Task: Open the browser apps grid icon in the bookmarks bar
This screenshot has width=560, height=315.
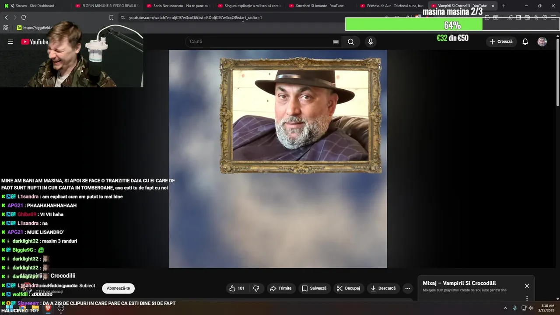Action: coord(6,28)
